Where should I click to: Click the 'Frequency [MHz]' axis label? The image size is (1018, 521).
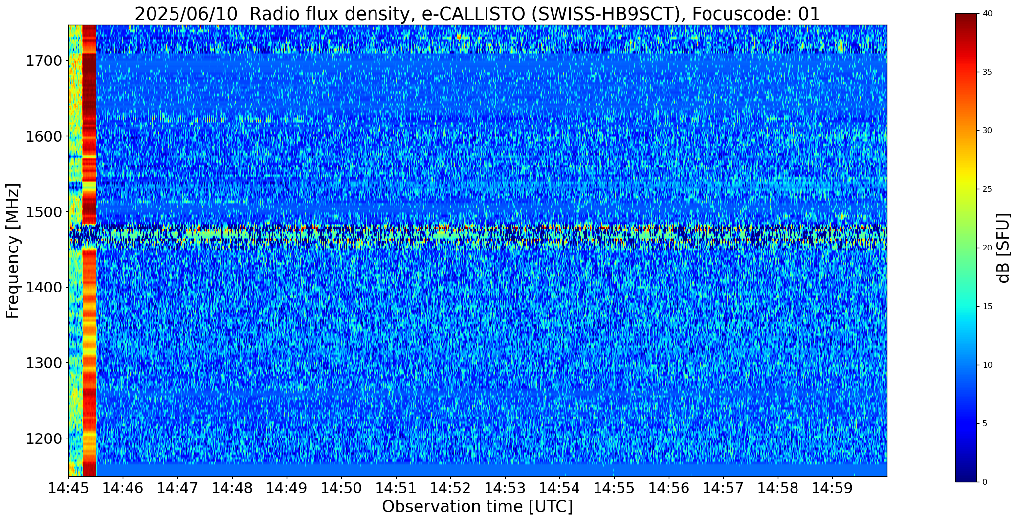pyautogui.click(x=13, y=250)
